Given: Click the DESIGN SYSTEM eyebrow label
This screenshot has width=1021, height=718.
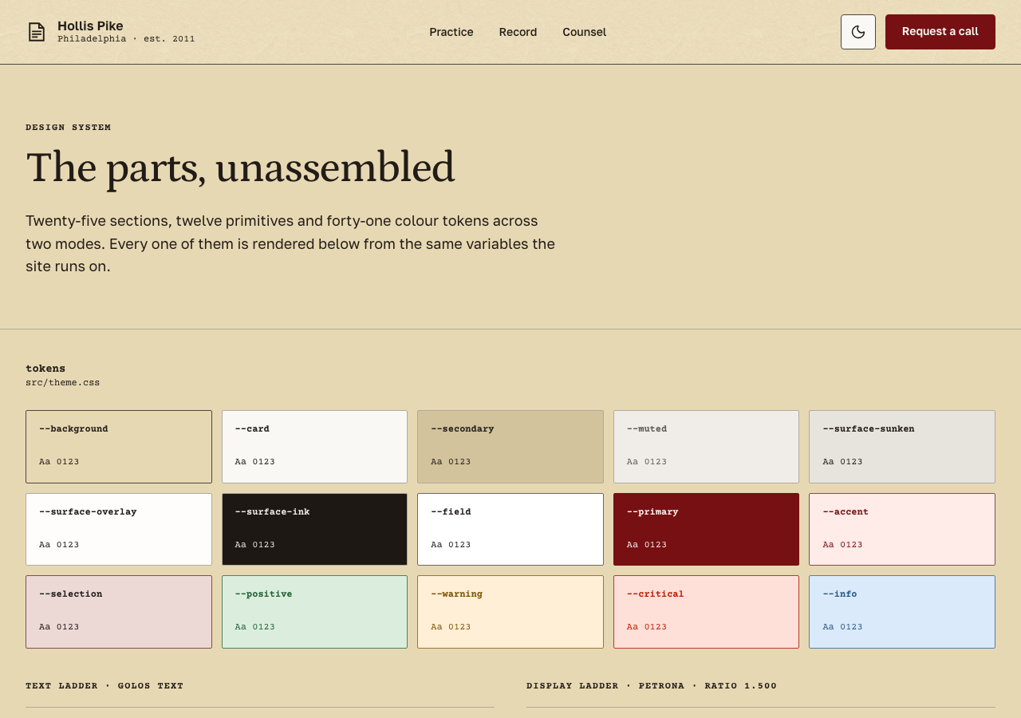Looking at the screenshot, I should tap(69, 128).
